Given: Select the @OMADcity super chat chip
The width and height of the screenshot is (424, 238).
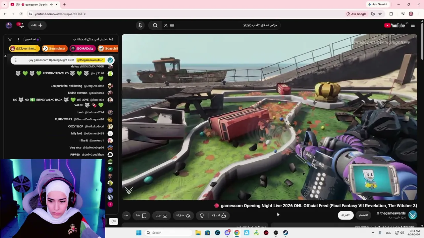Looking at the screenshot, I should pos(82,49).
